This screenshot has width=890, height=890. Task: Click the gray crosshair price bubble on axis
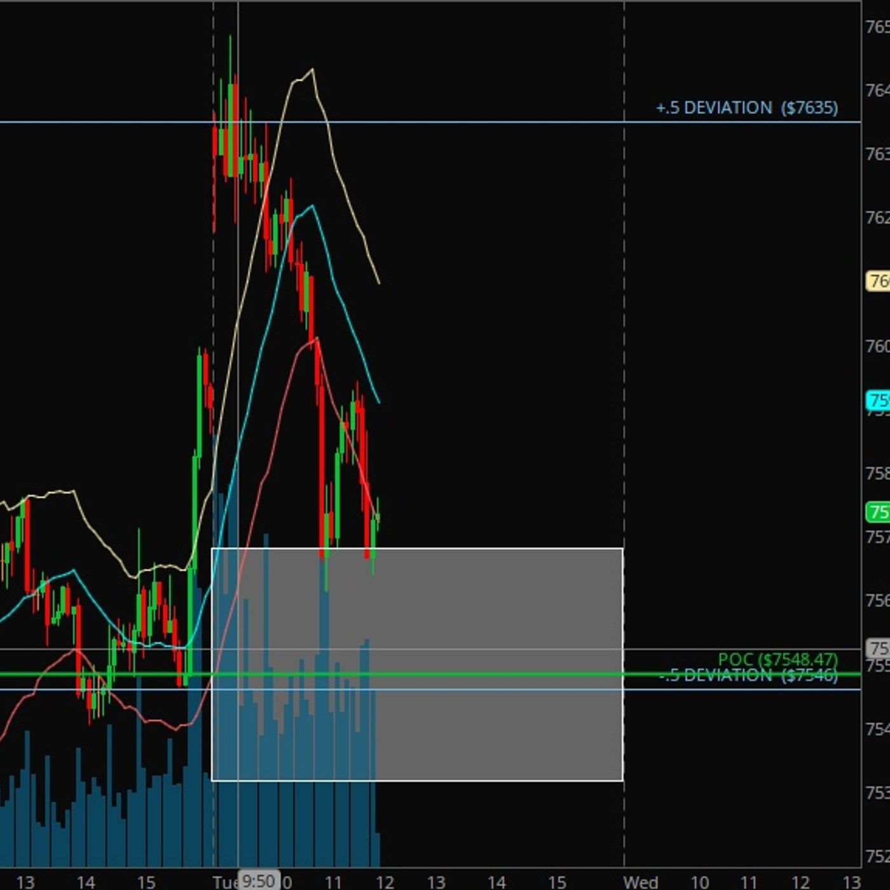[879, 648]
